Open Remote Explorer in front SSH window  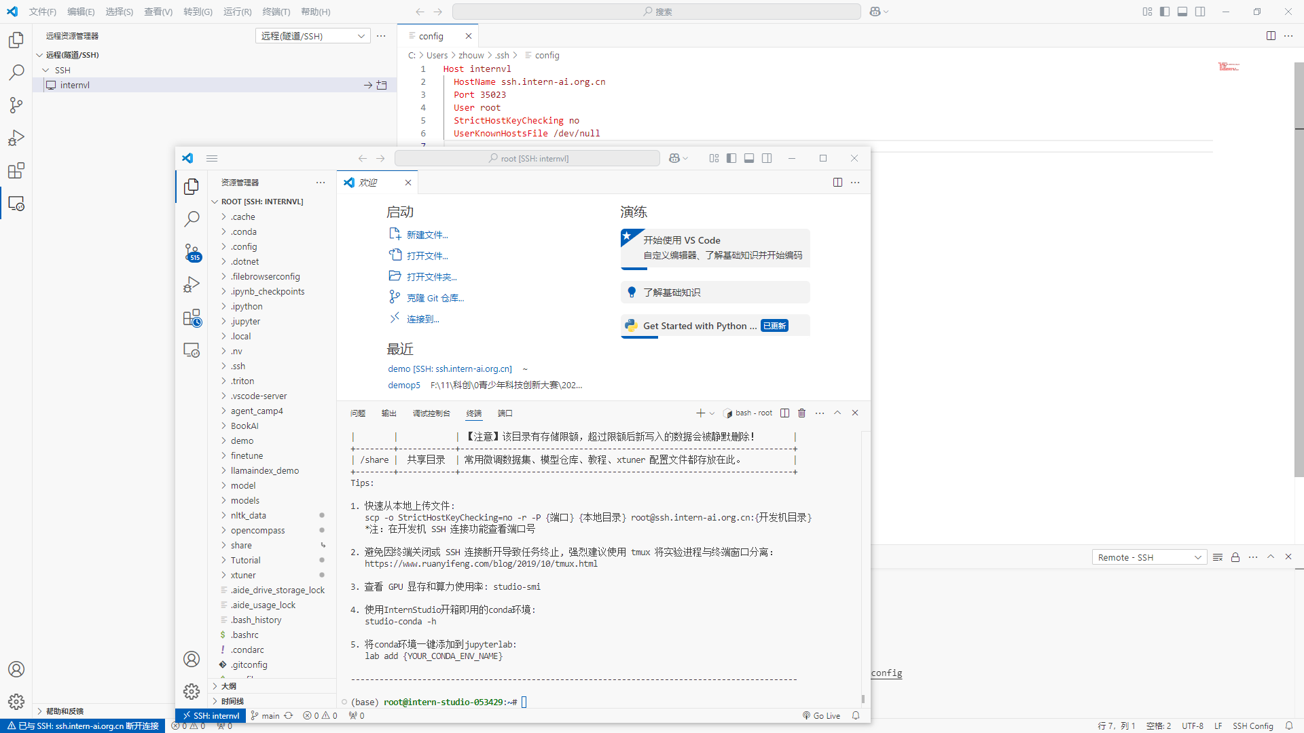[192, 350]
